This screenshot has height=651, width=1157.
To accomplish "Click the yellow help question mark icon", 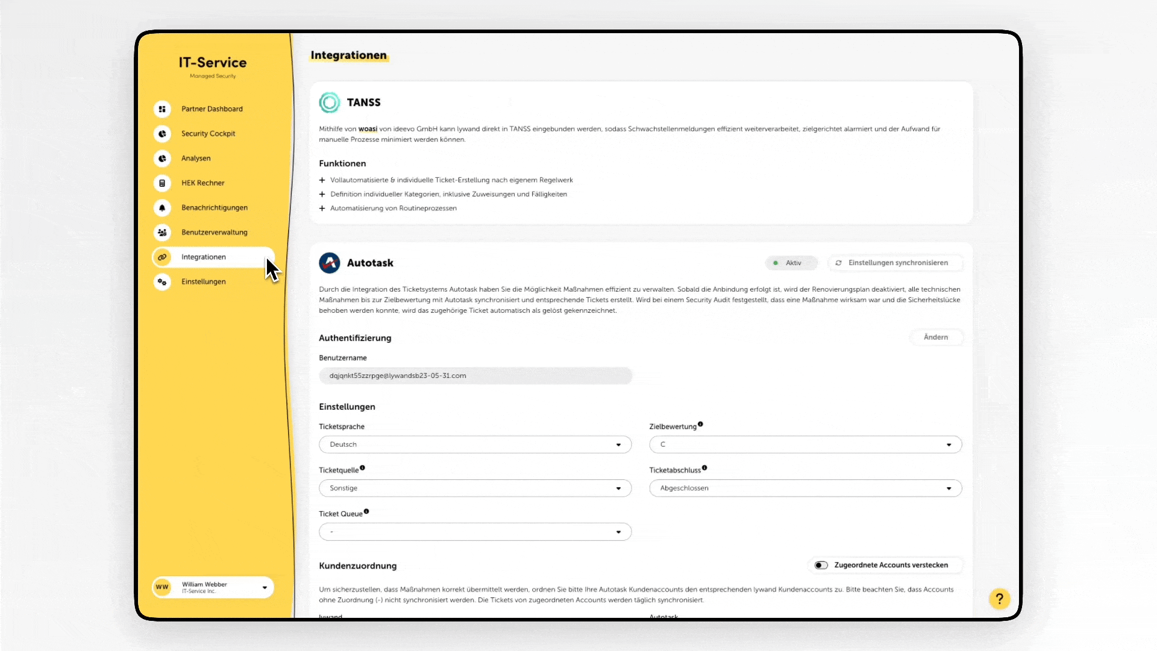I will click(x=999, y=599).
